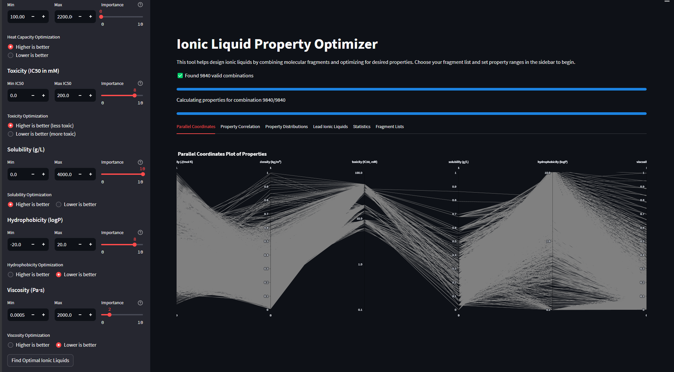Increment the Max viscosity value

pyautogui.click(x=91, y=315)
